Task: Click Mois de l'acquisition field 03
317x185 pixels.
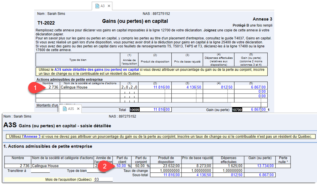Action: 103,180
